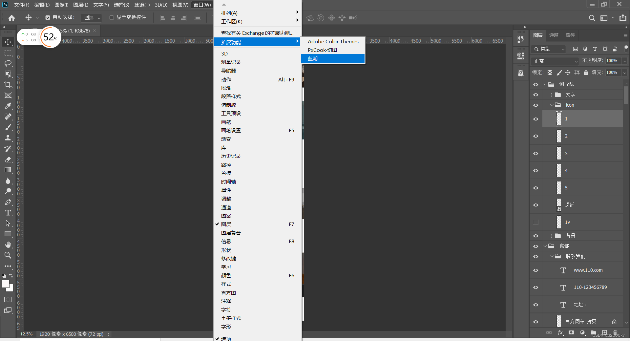Select the Gradient tool
This screenshot has width=630, height=341.
pos(8,170)
